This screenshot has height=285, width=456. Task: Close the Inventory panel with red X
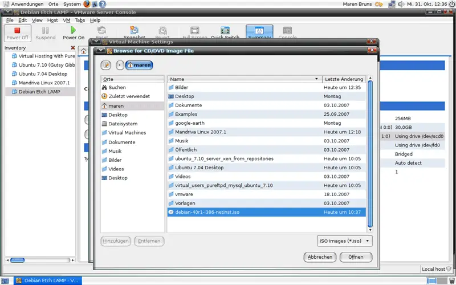click(73, 48)
